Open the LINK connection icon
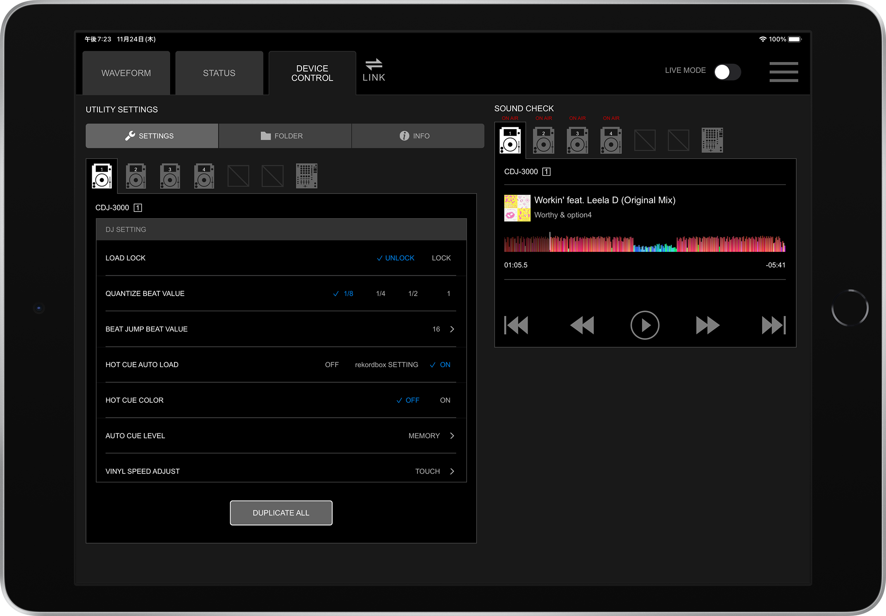Viewport: 886px width, 616px height. 374,70
